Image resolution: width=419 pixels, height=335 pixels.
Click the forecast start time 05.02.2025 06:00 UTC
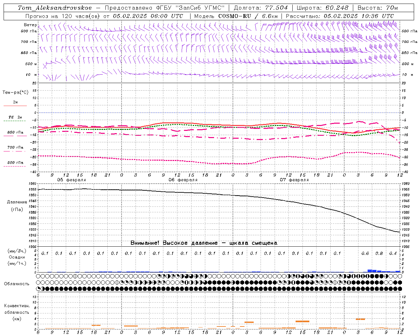(148, 16)
